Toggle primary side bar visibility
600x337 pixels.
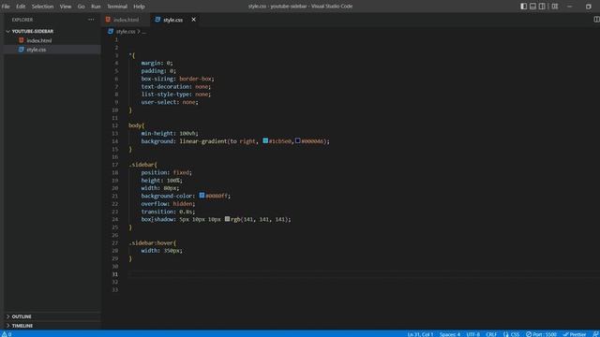[x=523, y=7]
